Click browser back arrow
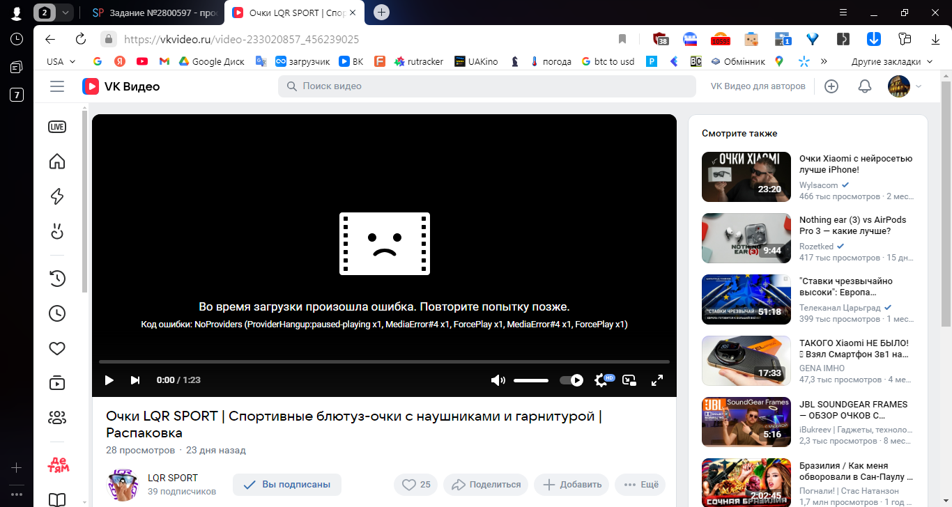 [49, 39]
